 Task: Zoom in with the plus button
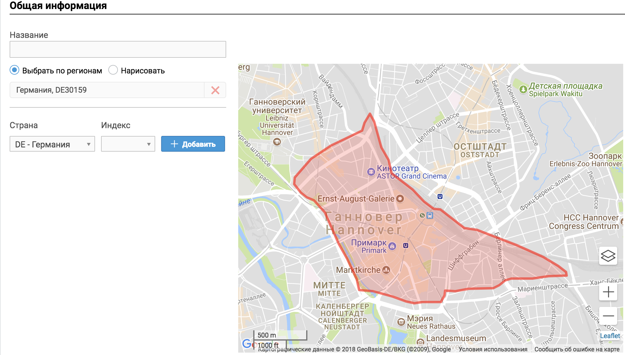(x=608, y=292)
